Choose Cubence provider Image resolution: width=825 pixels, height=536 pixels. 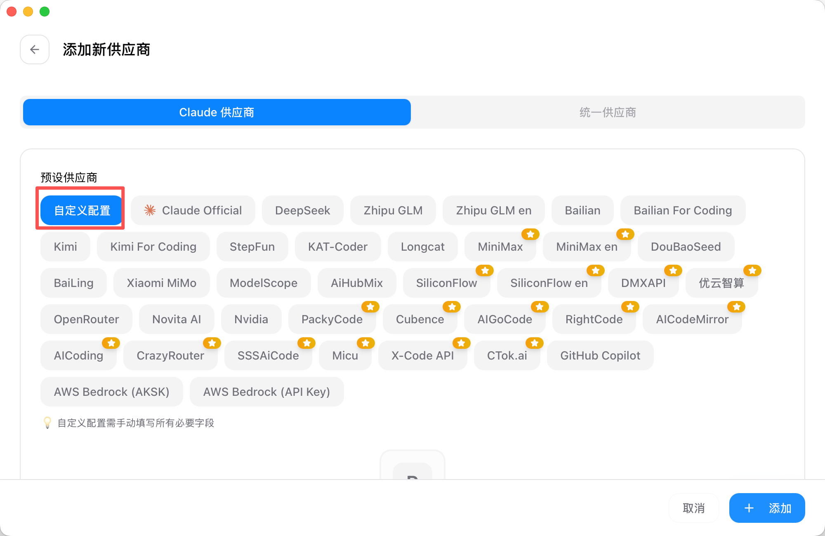(420, 319)
